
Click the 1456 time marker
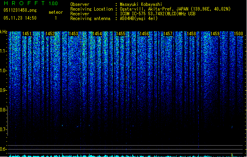point(144,34)
